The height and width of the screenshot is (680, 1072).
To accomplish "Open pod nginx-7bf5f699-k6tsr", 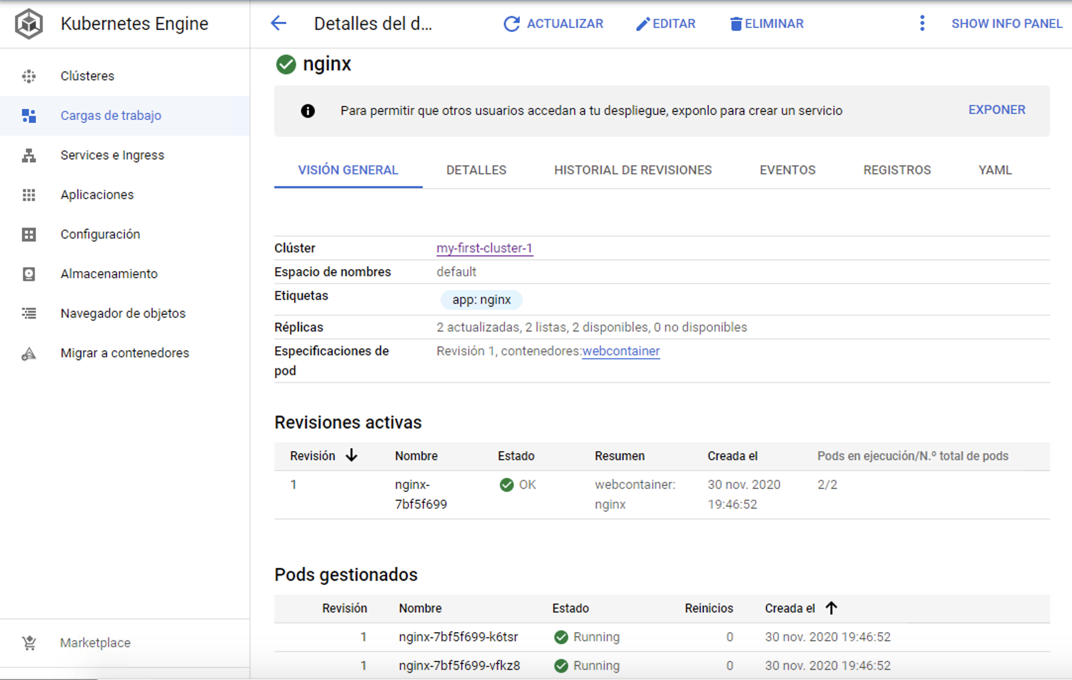I will point(458,637).
